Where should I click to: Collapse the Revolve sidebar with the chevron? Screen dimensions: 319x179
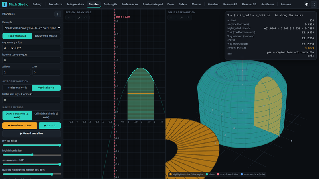pos(57,14)
